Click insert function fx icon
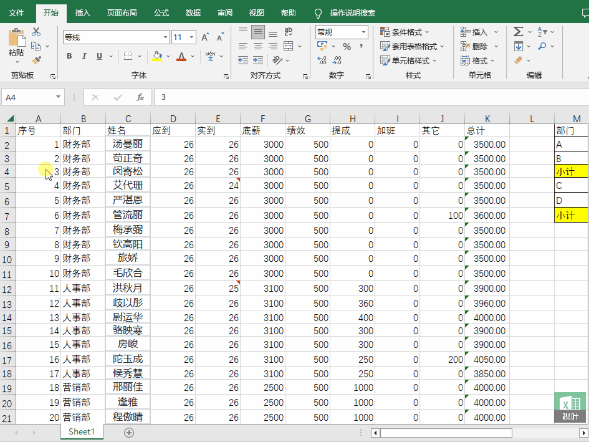This screenshot has height=442, width=589. coord(140,97)
